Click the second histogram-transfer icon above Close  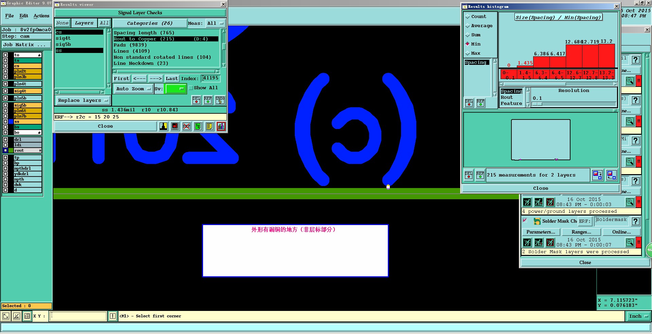tap(612, 175)
